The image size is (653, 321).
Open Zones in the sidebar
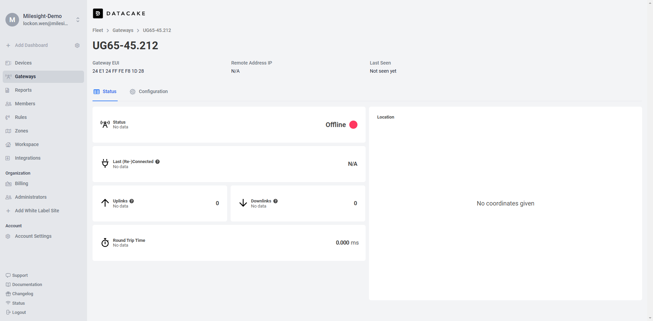(x=43, y=131)
